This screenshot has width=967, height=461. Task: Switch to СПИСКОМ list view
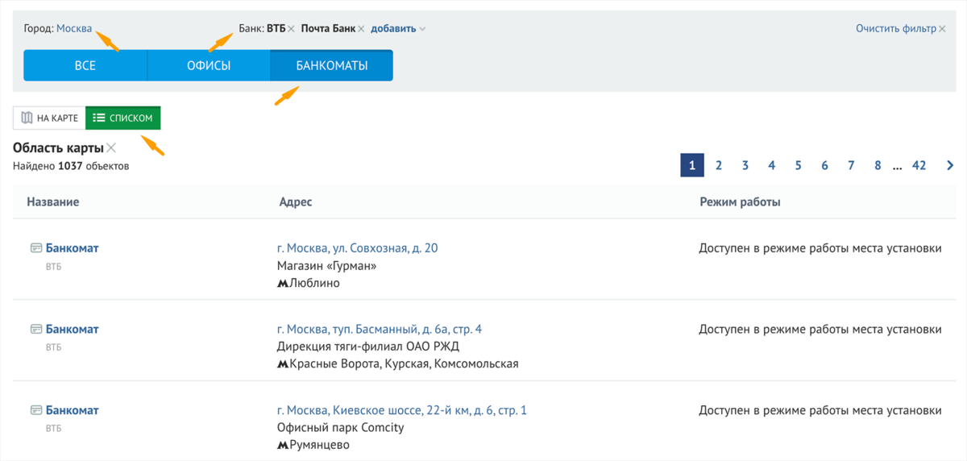pyautogui.click(x=123, y=118)
